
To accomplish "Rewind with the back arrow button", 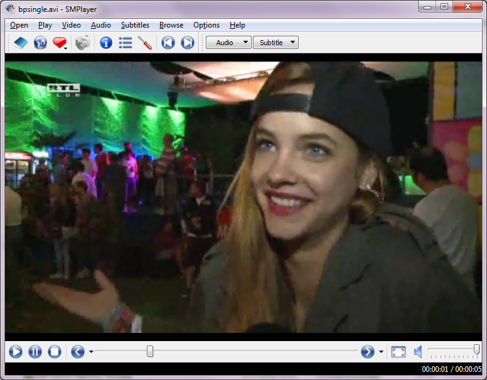I will pos(78,352).
